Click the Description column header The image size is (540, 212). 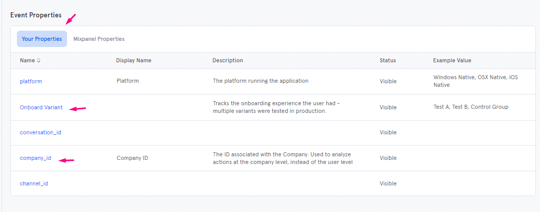(x=228, y=60)
